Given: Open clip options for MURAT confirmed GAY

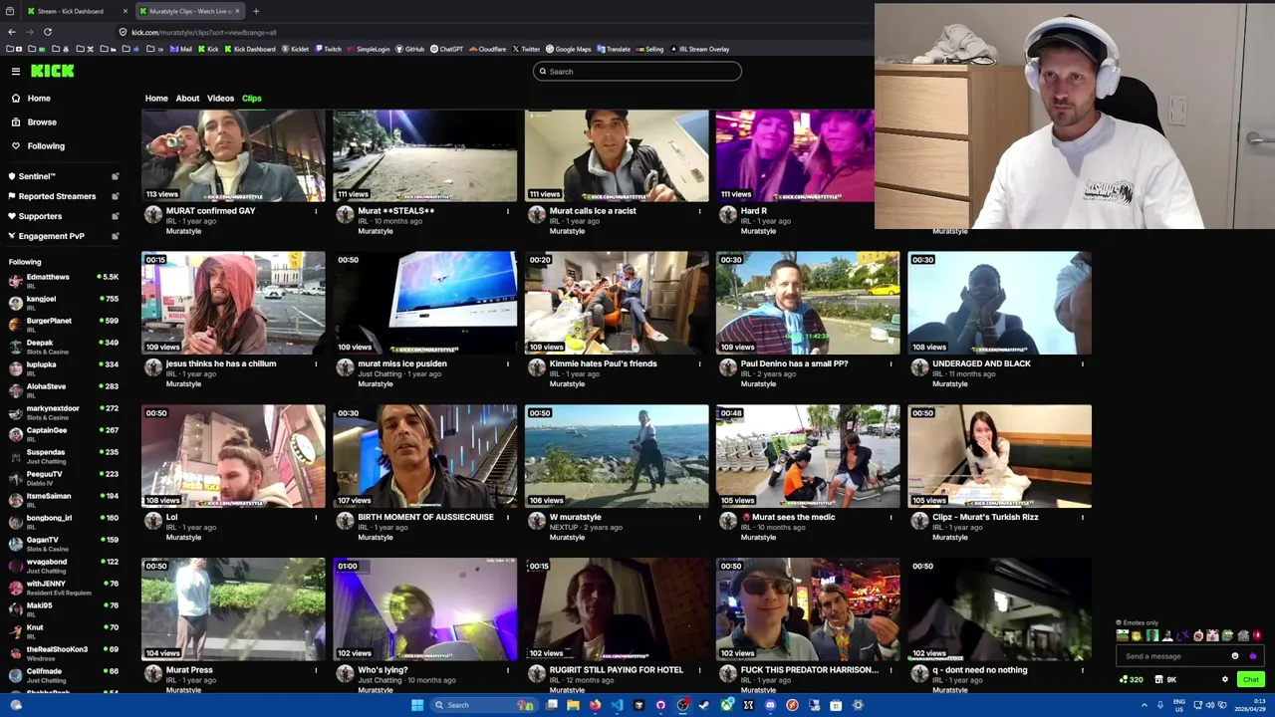Looking at the screenshot, I should [x=316, y=211].
